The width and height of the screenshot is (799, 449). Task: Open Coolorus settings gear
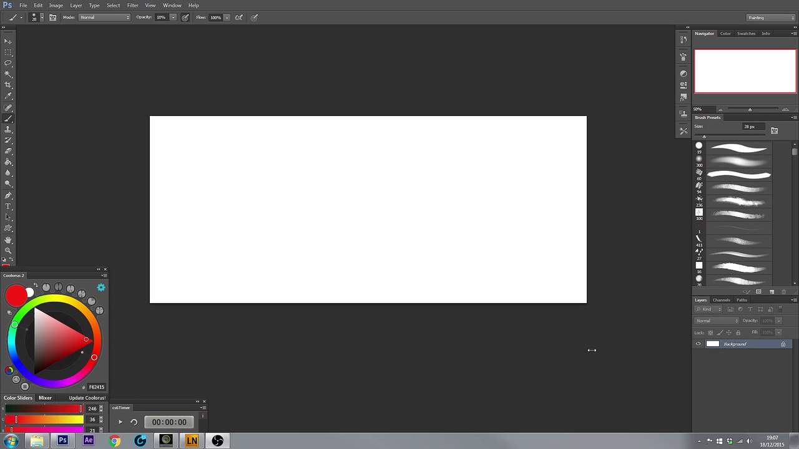tap(101, 287)
